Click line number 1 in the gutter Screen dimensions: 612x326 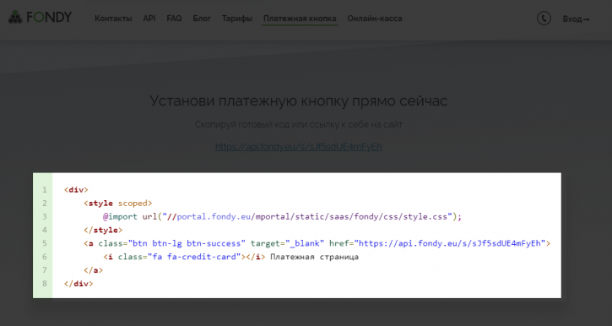(x=45, y=190)
